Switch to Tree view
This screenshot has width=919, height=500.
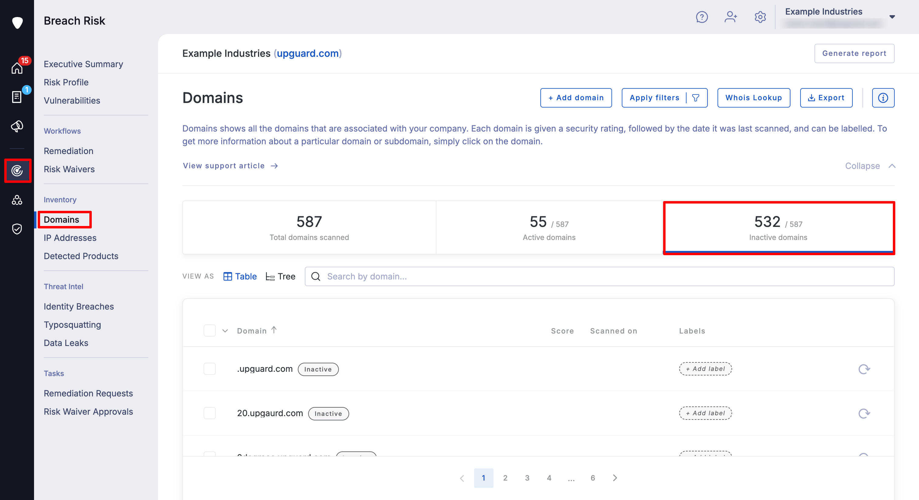[x=281, y=276]
